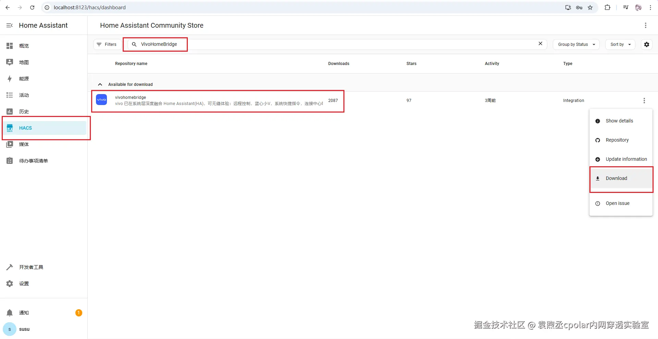The width and height of the screenshot is (658, 339).
Task: Open the 通知 notifications bell icon
Action: 10,313
